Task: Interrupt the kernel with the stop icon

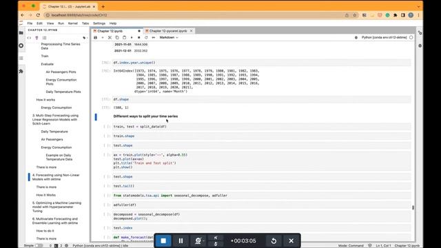Action: [x=139, y=37]
